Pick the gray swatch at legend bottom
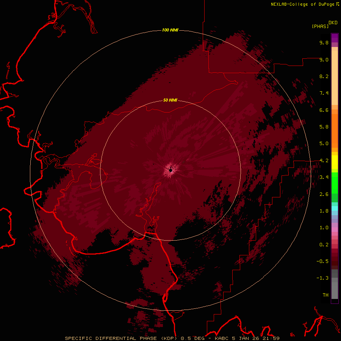The image size is (341, 341). 335,290
